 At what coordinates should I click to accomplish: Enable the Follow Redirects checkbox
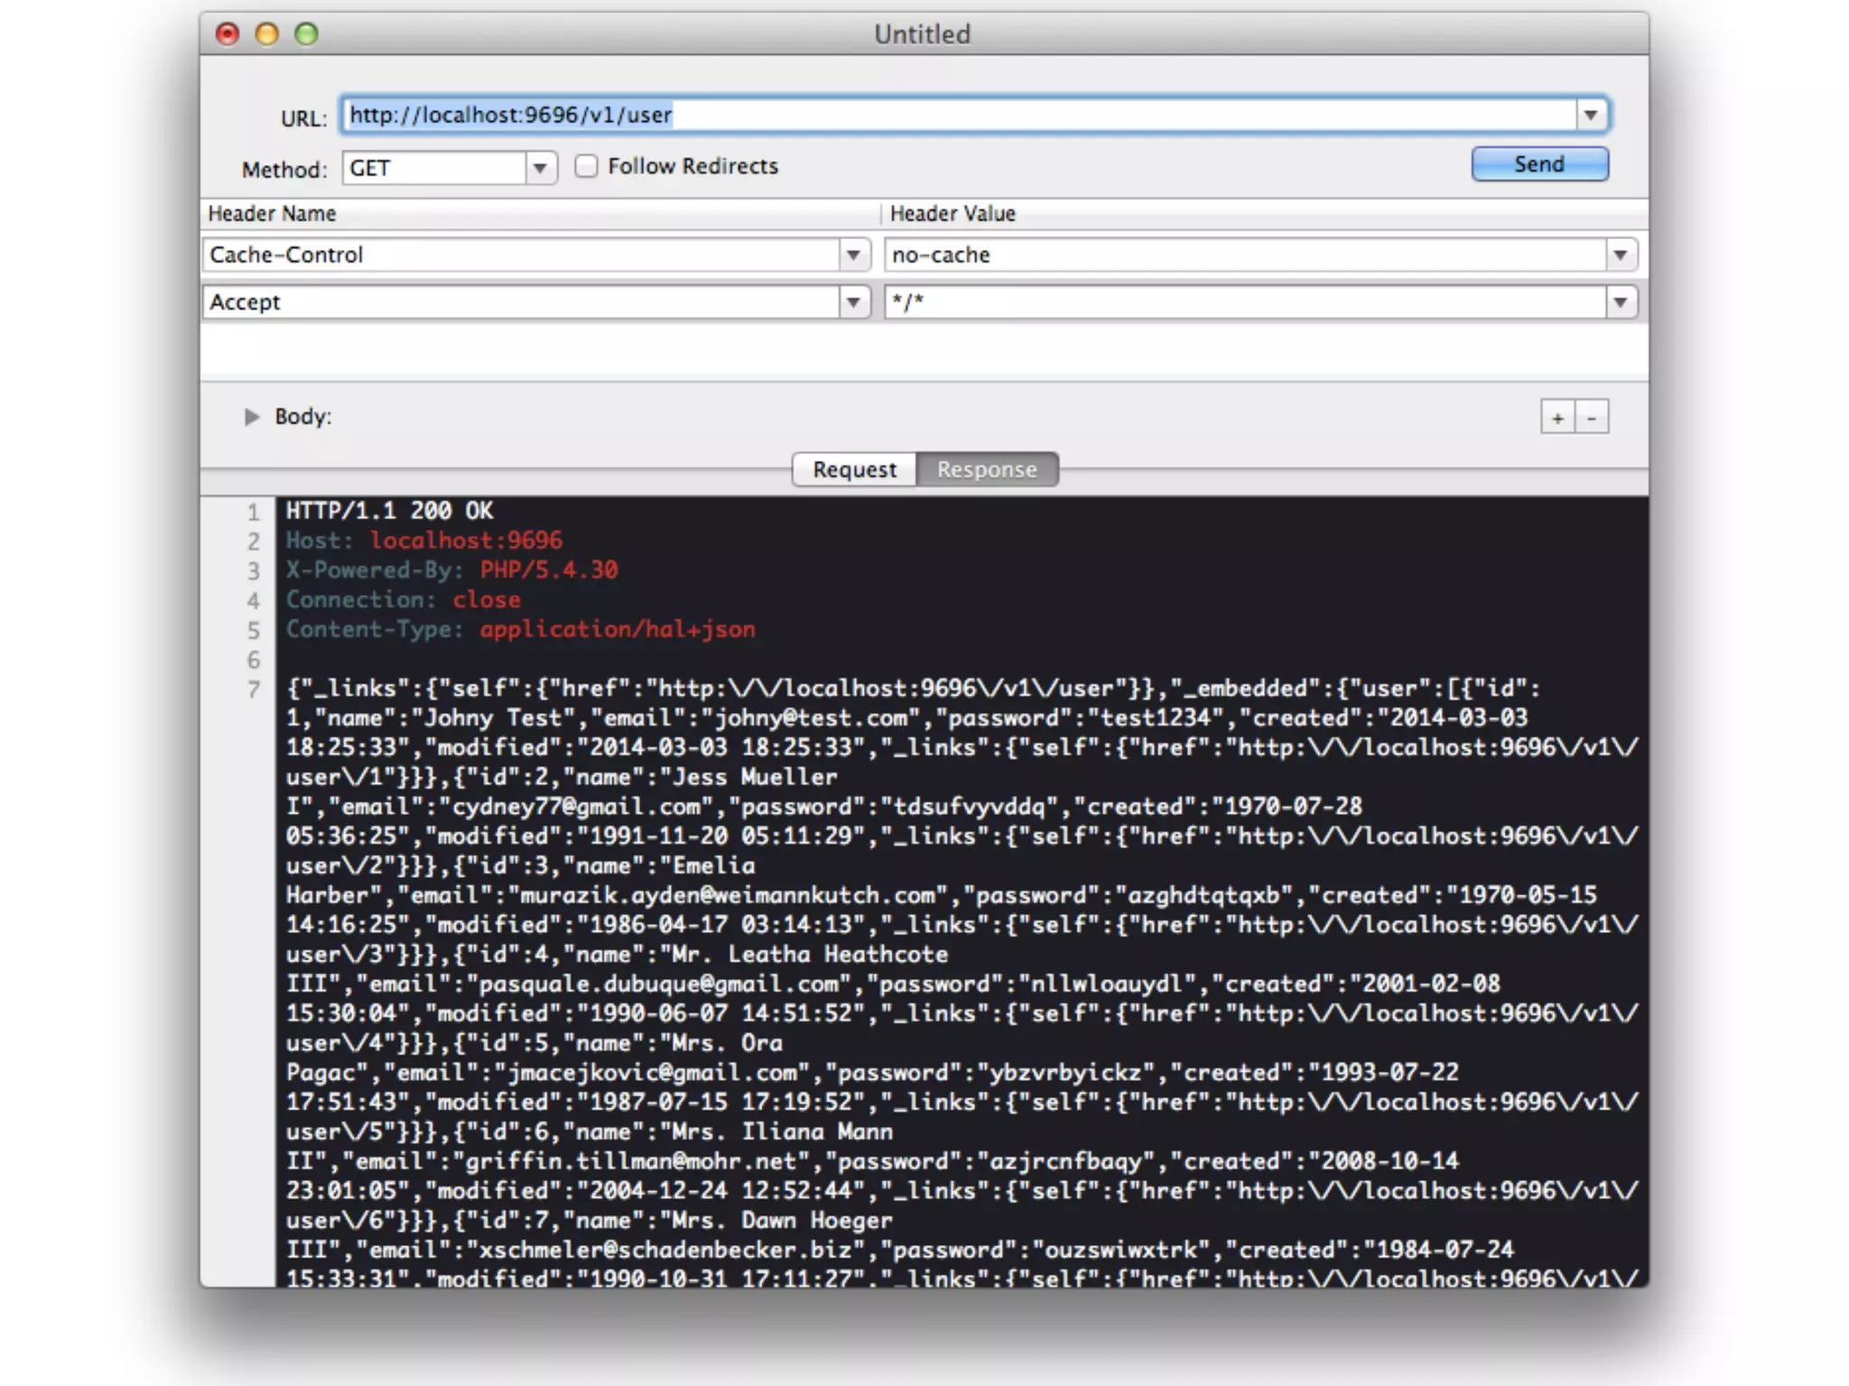(586, 166)
